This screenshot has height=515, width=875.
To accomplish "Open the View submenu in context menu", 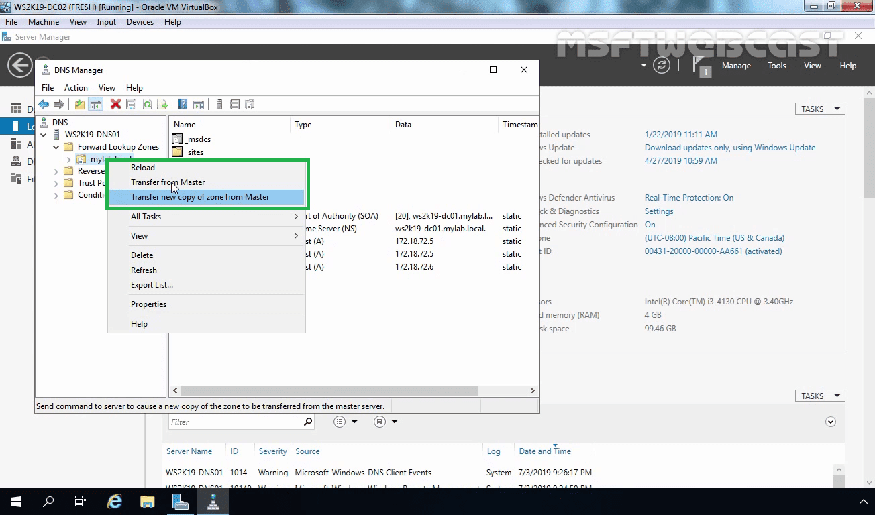I will click(x=206, y=236).
